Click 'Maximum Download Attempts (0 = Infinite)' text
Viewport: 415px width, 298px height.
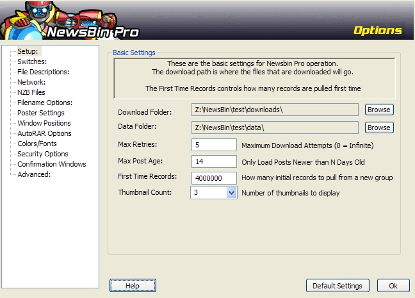307,145
